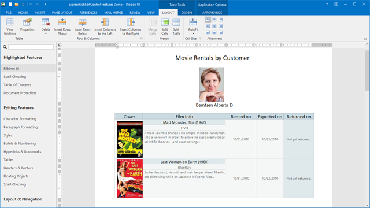This screenshot has width=370, height=208.
Task: Click Last Woman on Earth cover image
Action: [129, 179]
